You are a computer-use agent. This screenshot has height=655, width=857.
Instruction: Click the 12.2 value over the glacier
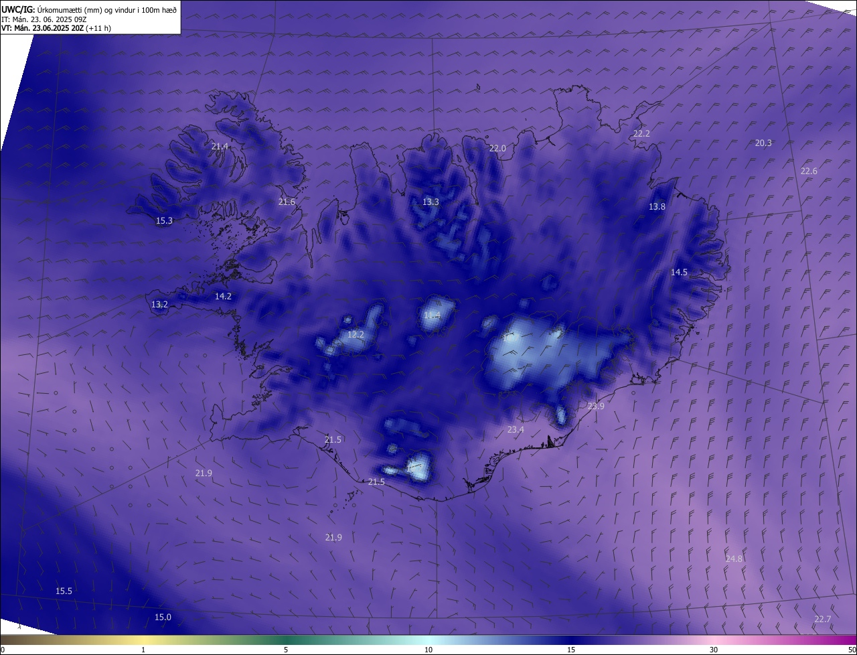(x=356, y=334)
